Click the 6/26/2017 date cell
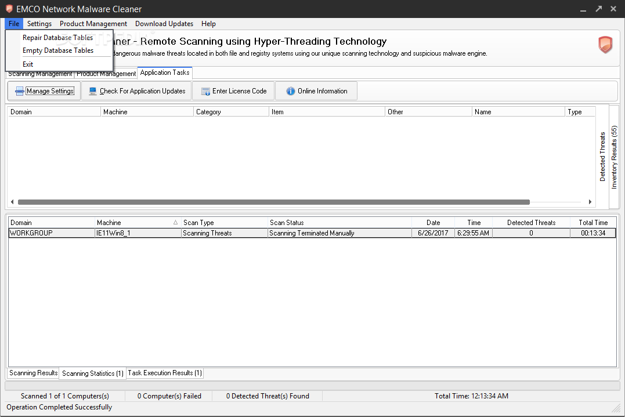625x417 pixels. (433, 233)
